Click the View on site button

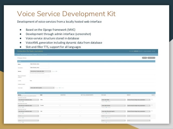pyautogui.click(x=151, y=58)
